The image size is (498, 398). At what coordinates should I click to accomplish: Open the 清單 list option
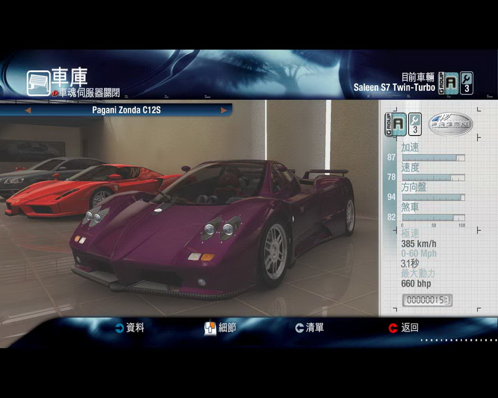point(309,328)
